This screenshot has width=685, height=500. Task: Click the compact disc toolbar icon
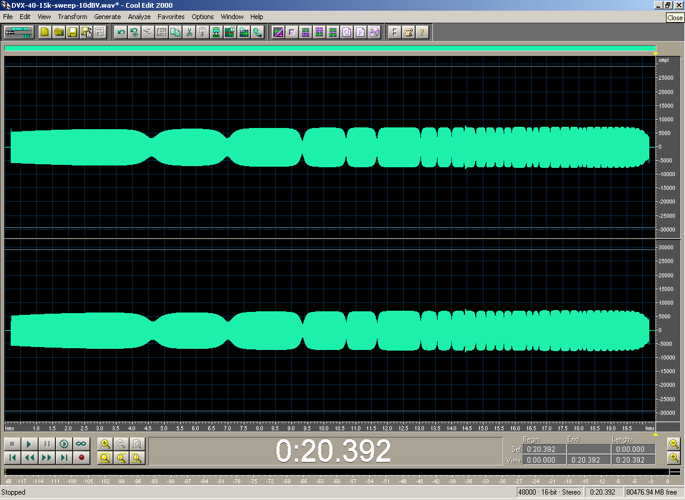tap(375, 32)
